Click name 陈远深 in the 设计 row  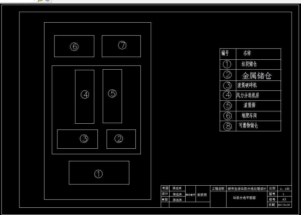(x=177, y=194)
